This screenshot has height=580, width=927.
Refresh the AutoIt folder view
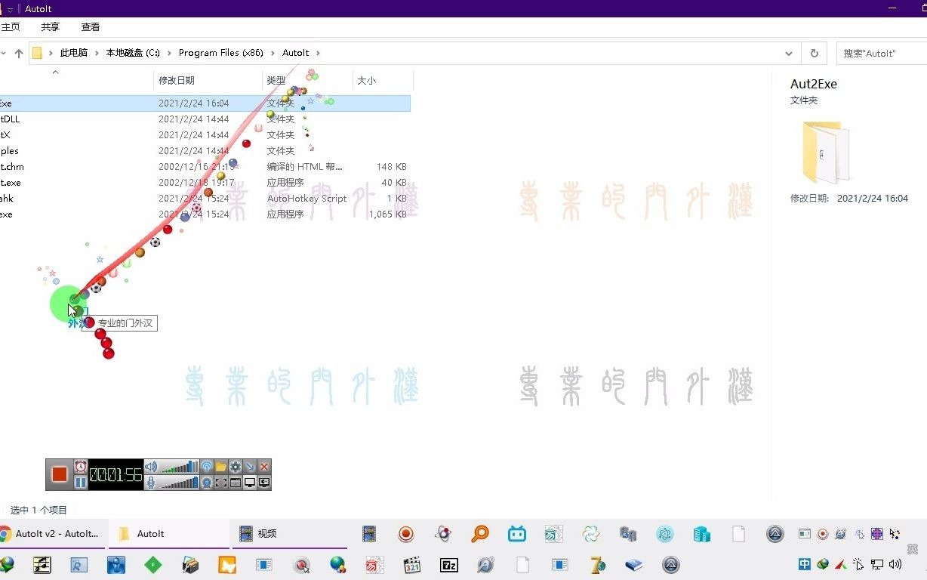tap(814, 53)
